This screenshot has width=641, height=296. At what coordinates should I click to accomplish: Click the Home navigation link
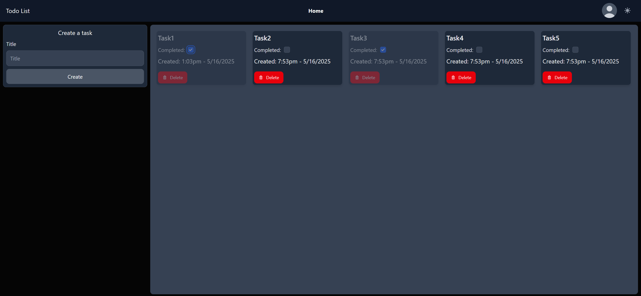tap(315, 11)
